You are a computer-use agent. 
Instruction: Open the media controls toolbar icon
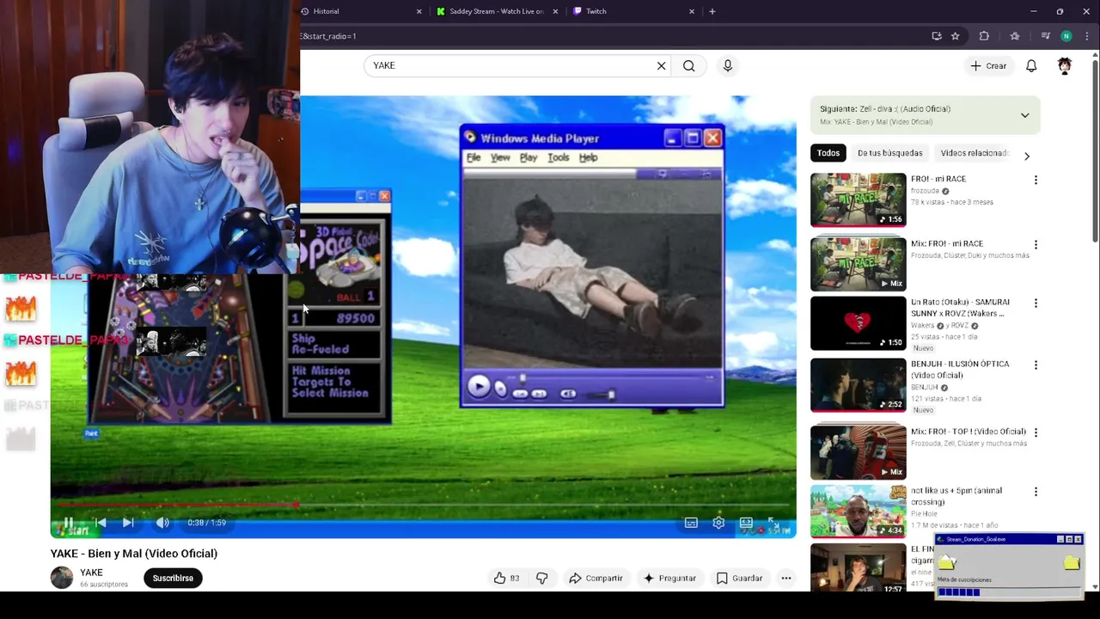[1046, 36]
